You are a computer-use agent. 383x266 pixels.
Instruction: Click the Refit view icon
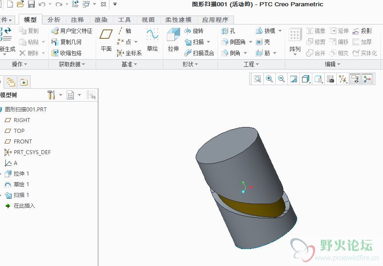(x=258, y=79)
